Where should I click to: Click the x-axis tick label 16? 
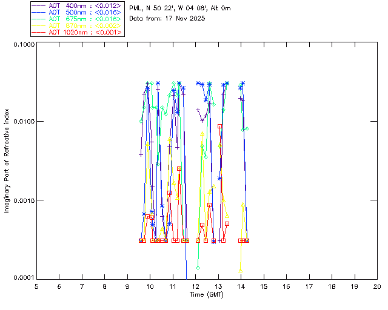point(286,286)
